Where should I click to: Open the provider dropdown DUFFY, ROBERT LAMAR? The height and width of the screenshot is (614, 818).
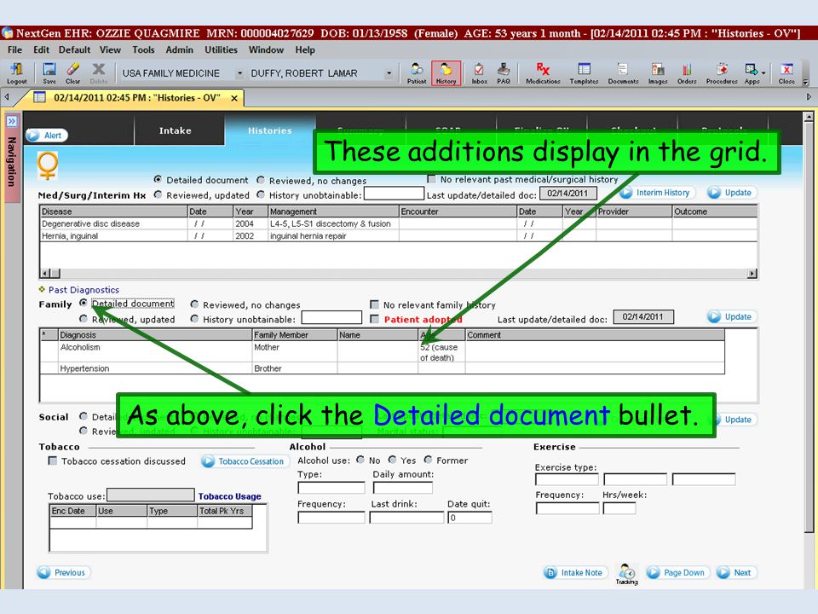[389, 73]
